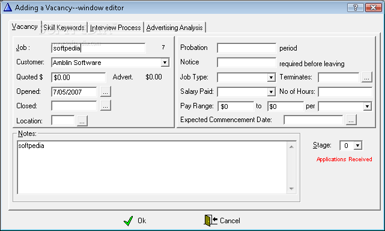The width and height of the screenshot is (385, 231).
Task: Open the date picker beside Closed
Action: pos(106,106)
